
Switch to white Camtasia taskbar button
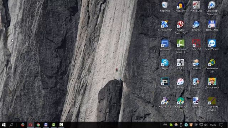pos(61,125)
